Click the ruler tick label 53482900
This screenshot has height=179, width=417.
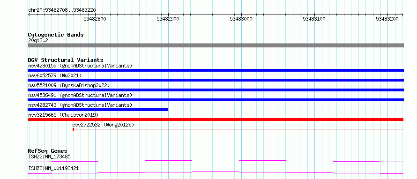coord(168,19)
